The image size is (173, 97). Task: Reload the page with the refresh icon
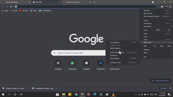point(11,6)
